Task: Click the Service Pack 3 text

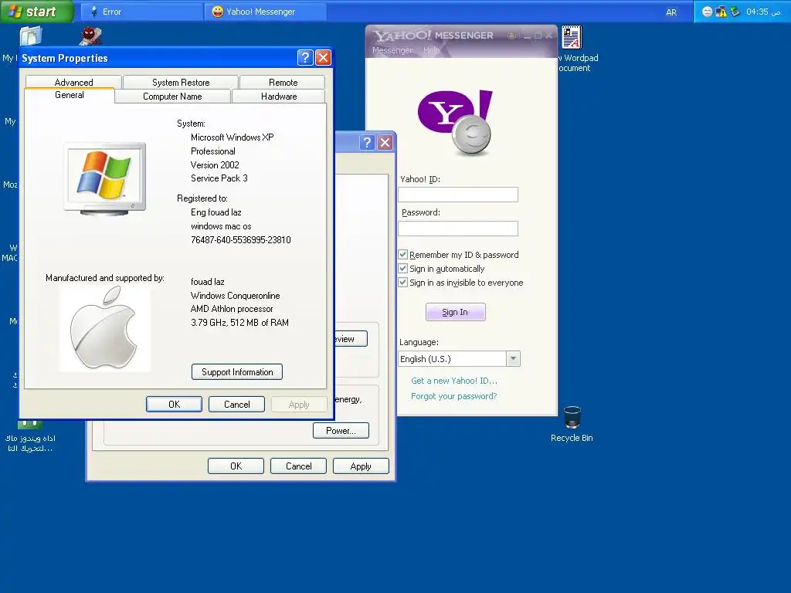Action: [x=219, y=178]
